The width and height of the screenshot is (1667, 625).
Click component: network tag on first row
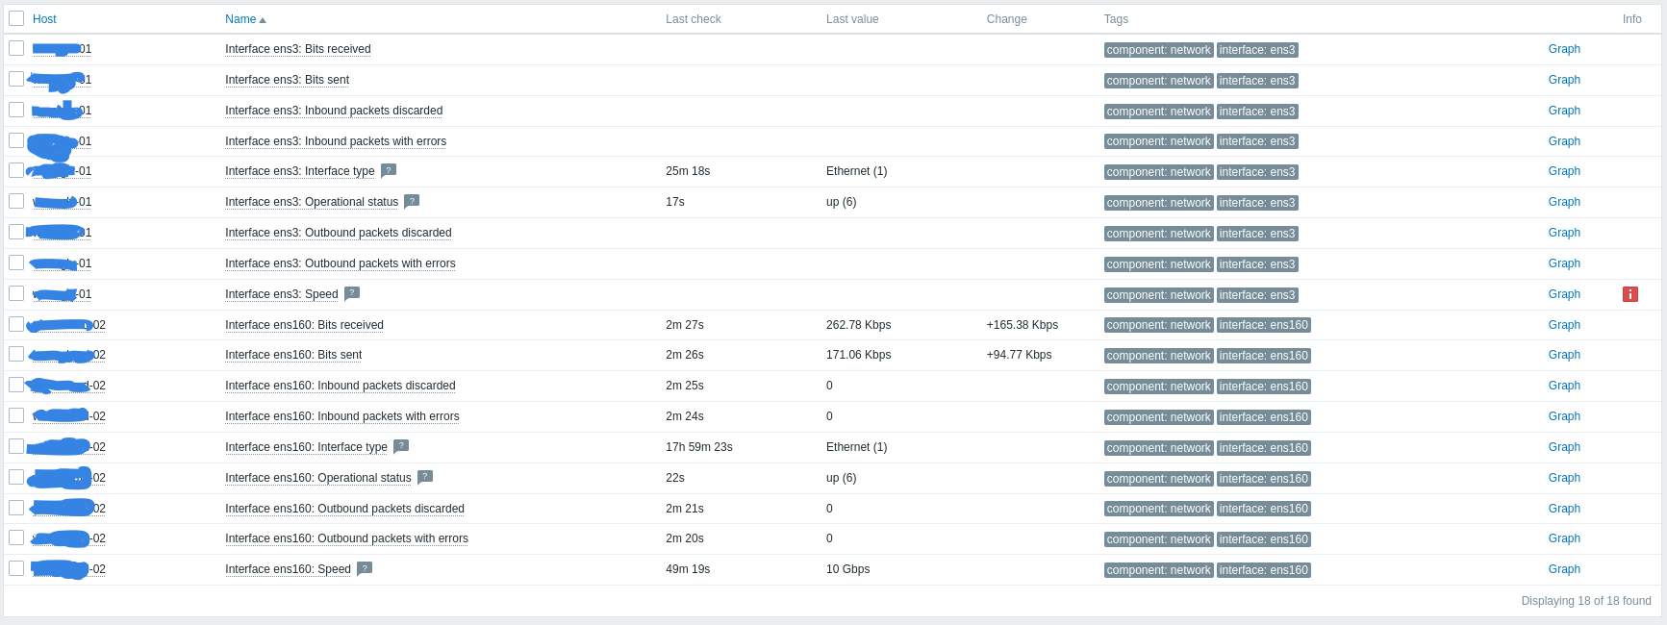[1158, 50]
